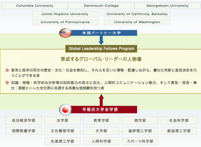Image resolution: width=201 pixels, height=147 pixels.
Task: Click the スポーツ科学部 box
Action: coord(140,141)
